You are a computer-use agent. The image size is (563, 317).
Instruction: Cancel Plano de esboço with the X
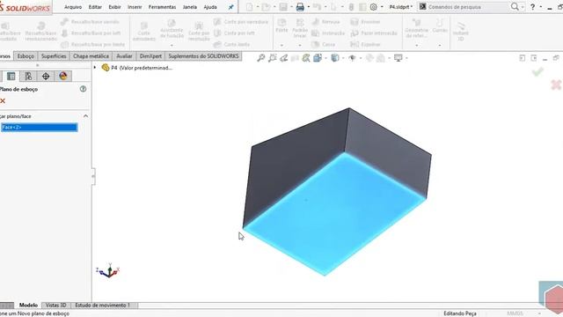[x=3, y=101]
